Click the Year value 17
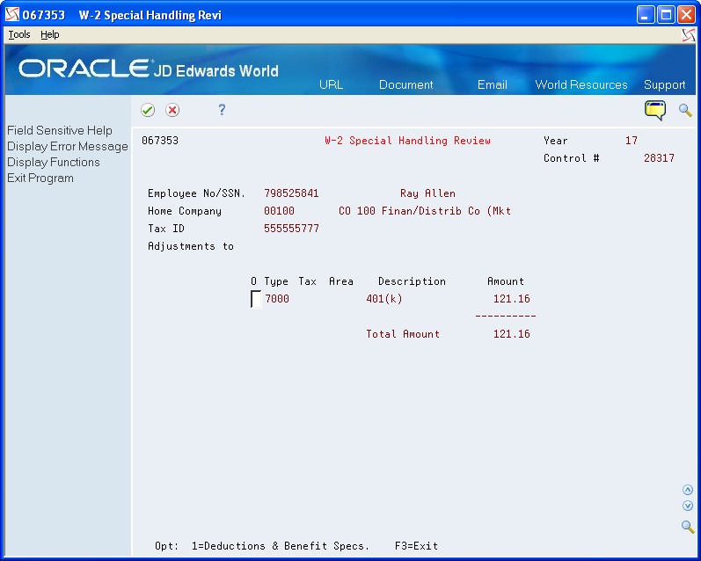This screenshot has height=561, width=701. click(x=632, y=141)
